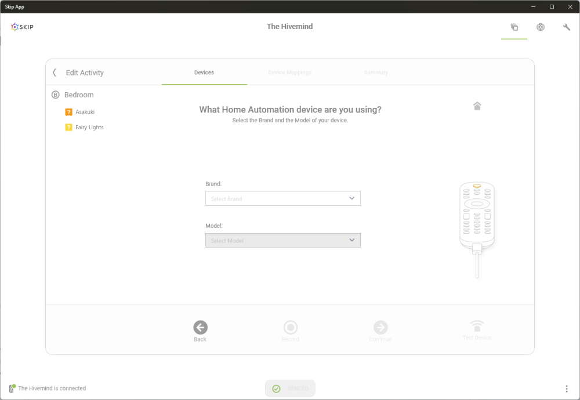The width and height of the screenshot is (580, 400).
Task: Minimize the Skip App window
Action: pyautogui.click(x=534, y=6)
